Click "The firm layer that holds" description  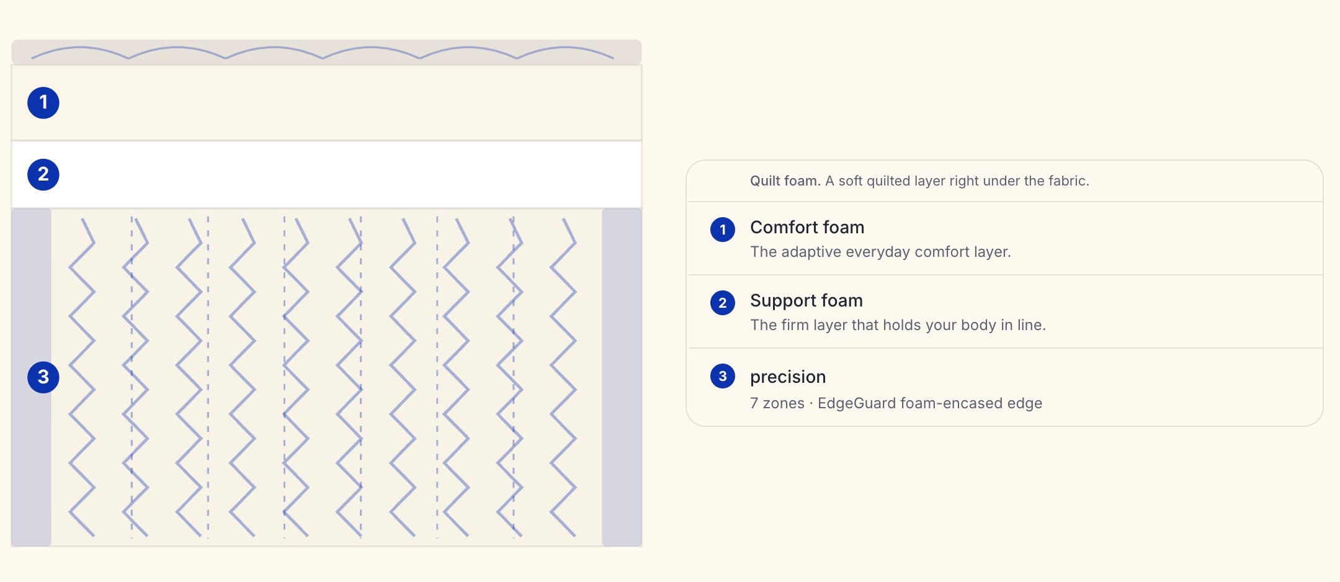click(898, 325)
